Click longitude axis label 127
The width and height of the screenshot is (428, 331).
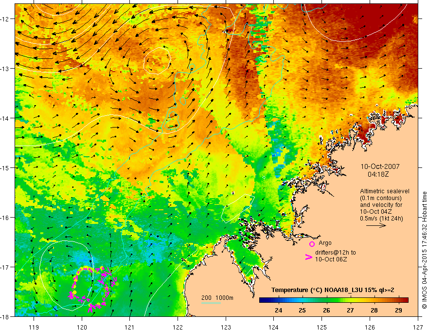point(418,327)
